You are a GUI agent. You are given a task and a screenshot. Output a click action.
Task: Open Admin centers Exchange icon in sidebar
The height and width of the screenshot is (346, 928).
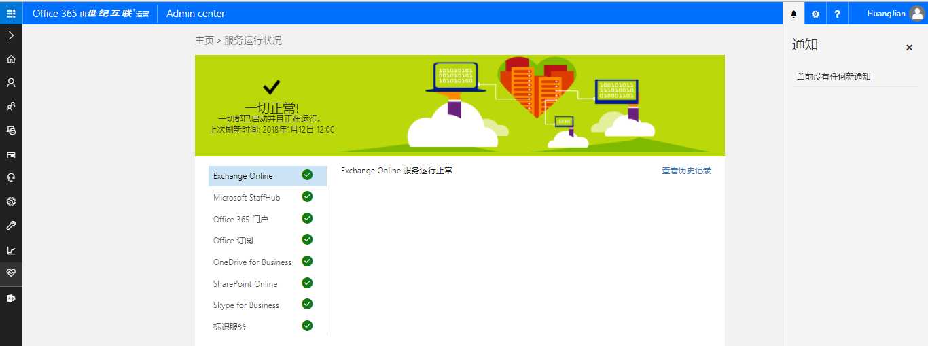(x=11, y=298)
